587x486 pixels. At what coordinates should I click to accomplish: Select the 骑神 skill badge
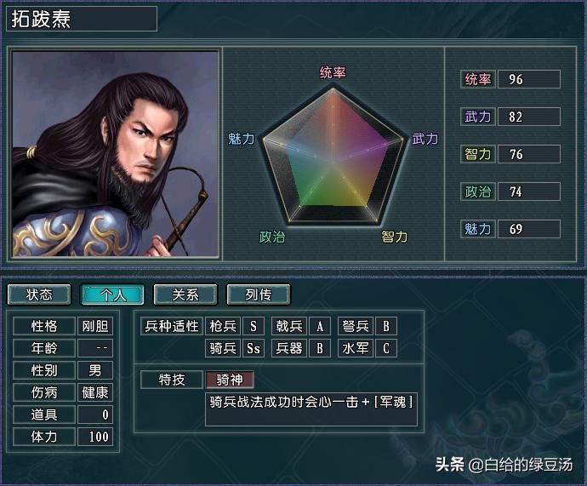click(230, 380)
